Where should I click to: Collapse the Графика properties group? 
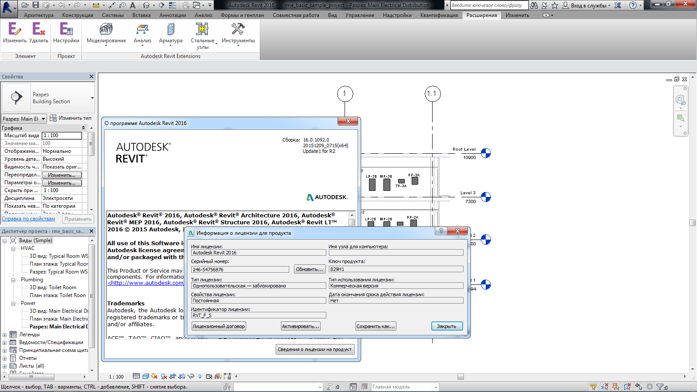tap(83, 128)
